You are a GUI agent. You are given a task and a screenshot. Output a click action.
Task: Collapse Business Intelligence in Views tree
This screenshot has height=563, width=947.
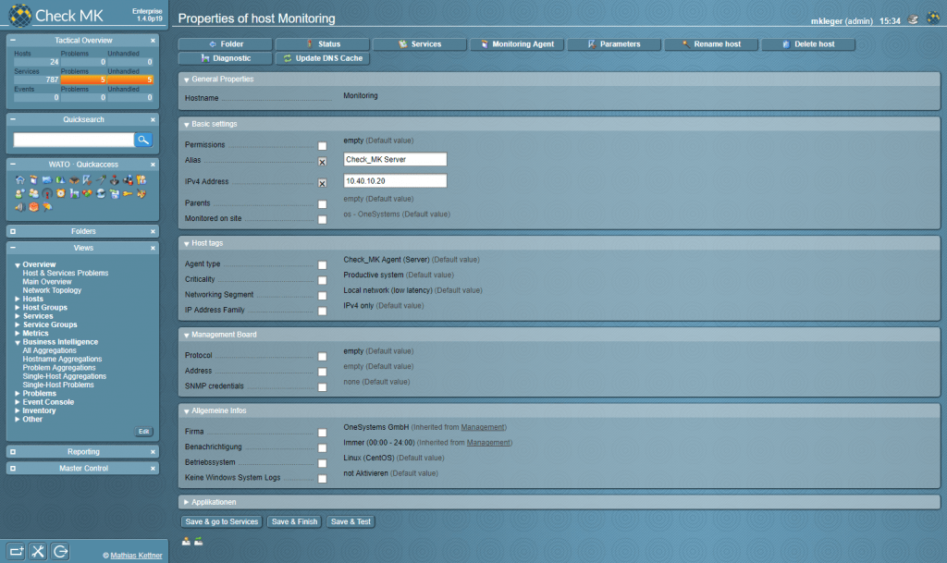[18, 342]
